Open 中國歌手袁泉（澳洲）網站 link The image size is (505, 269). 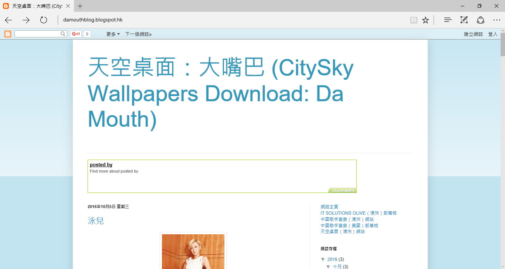[x=347, y=219]
